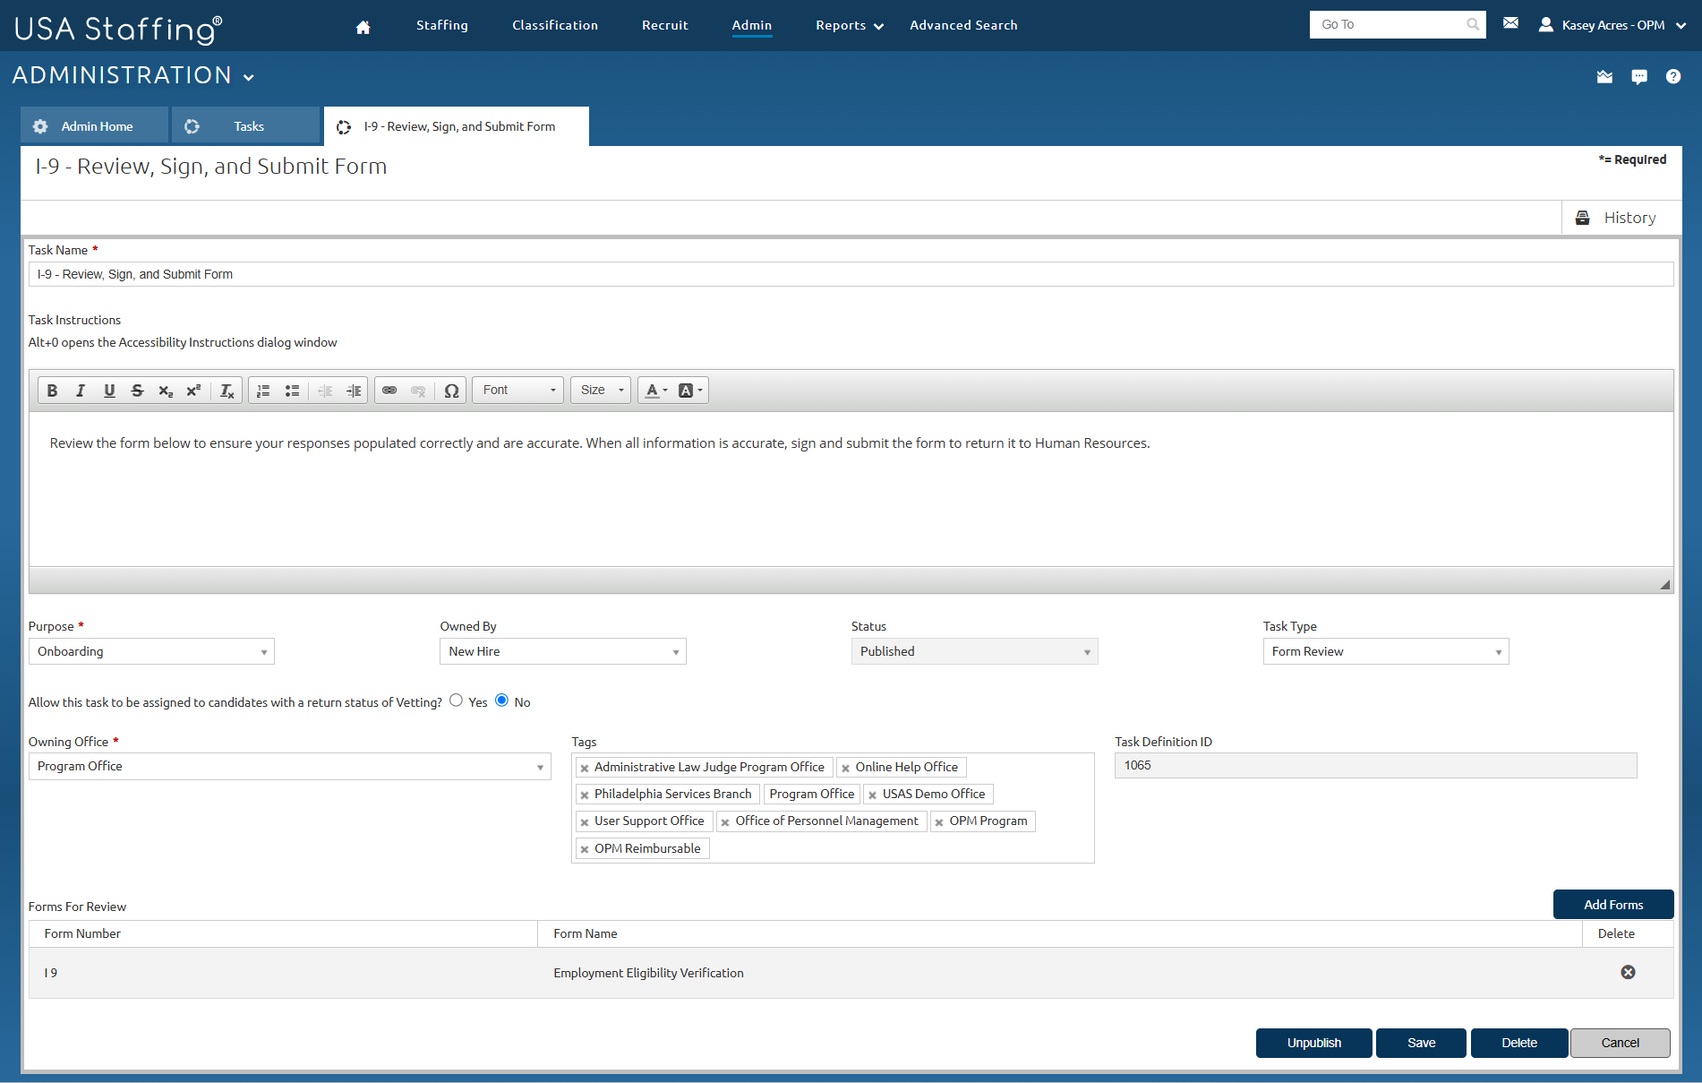Select the numbered list icon
Viewport: 1702px width, 1083px height.
[x=262, y=390]
